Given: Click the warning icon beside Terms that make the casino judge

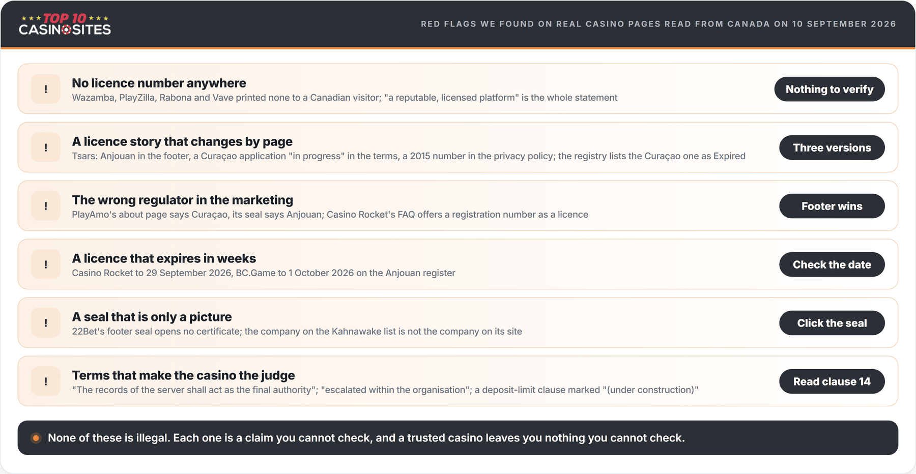Looking at the screenshot, I should point(46,381).
